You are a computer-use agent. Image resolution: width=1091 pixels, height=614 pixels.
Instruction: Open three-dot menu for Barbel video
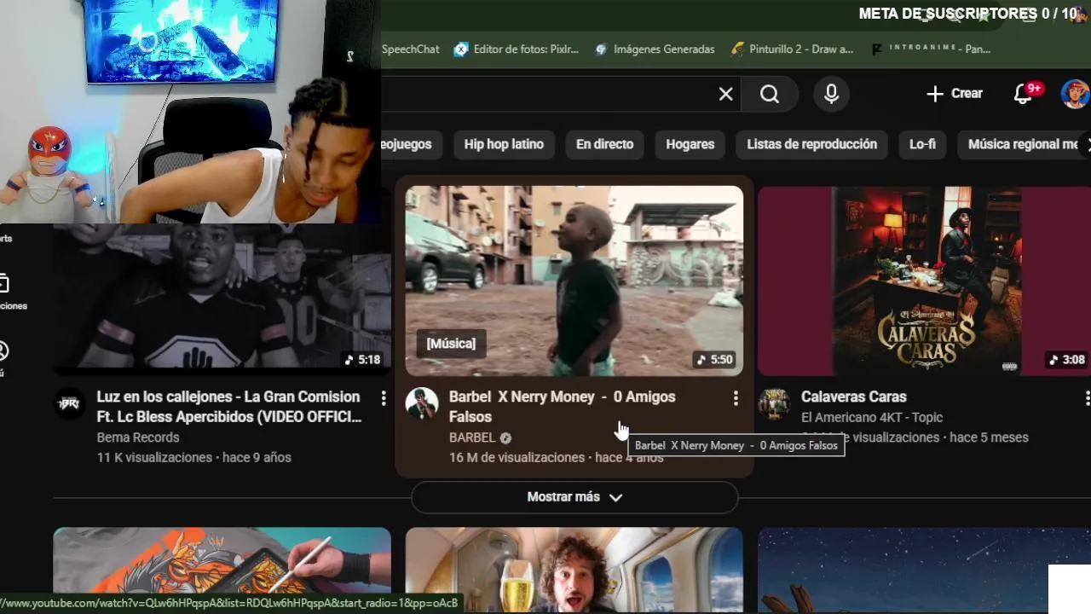(736, 398)
